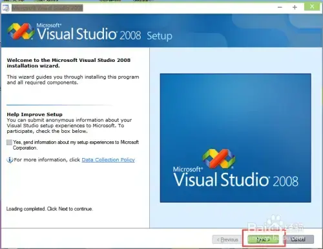This screenshot has height=249, width=323.
Task: Click the Visual Studio 2008 splash image
Action: click(x=235, y=138)
